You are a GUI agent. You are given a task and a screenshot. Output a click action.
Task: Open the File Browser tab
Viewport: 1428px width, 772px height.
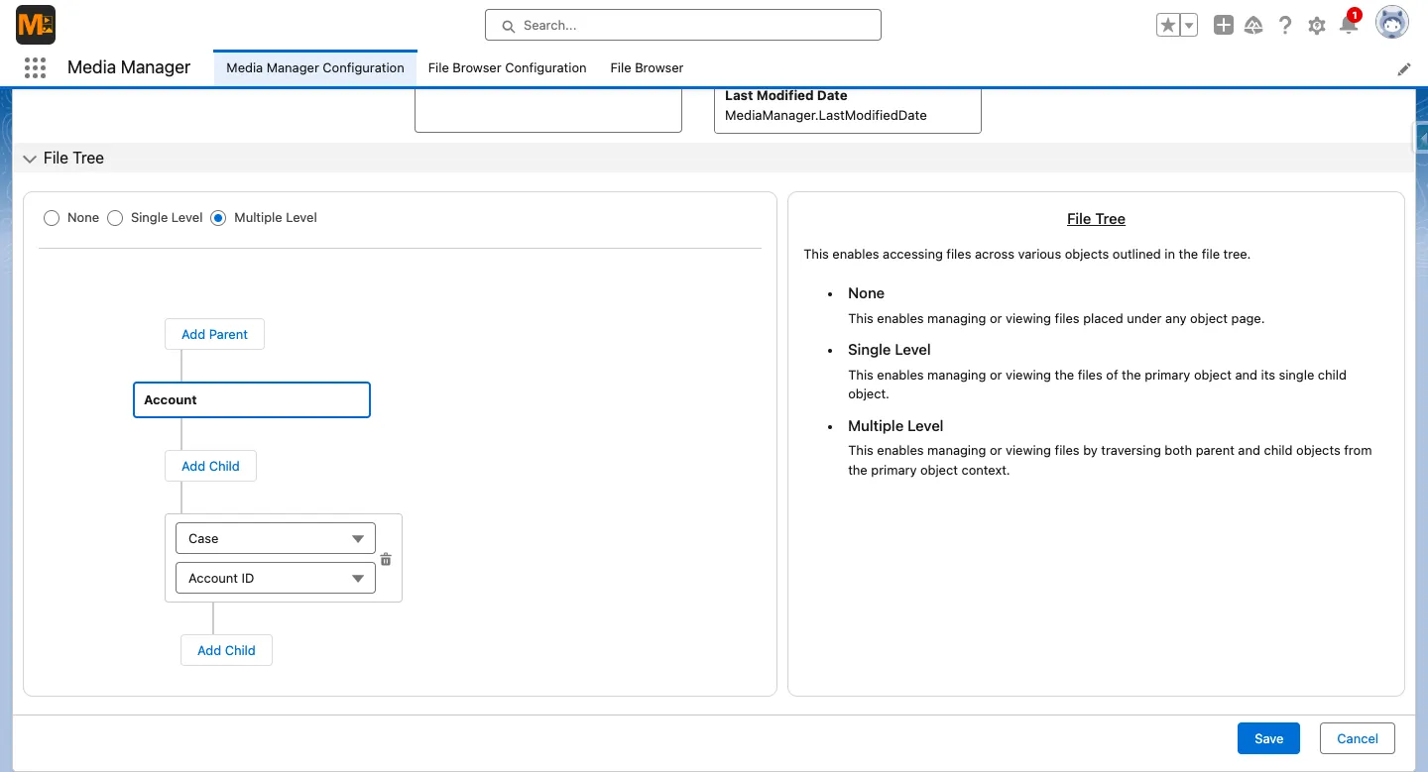[646, 67]
